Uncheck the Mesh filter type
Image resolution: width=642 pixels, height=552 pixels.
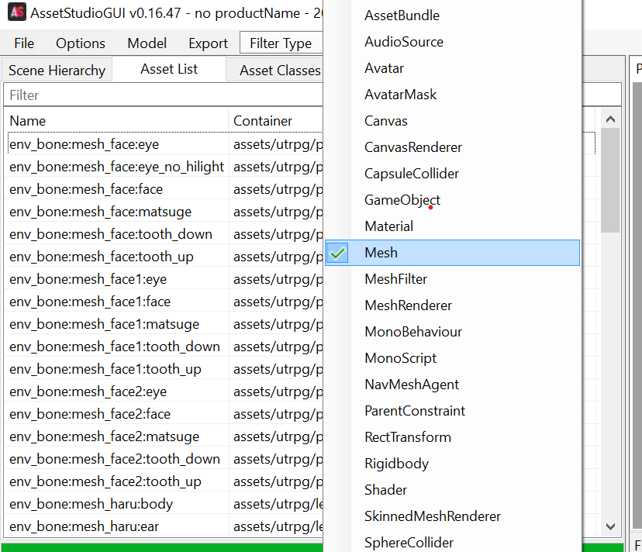point(452,253)
